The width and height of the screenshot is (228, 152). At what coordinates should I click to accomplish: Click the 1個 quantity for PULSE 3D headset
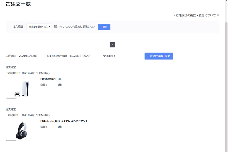click(x=59, y=127)
